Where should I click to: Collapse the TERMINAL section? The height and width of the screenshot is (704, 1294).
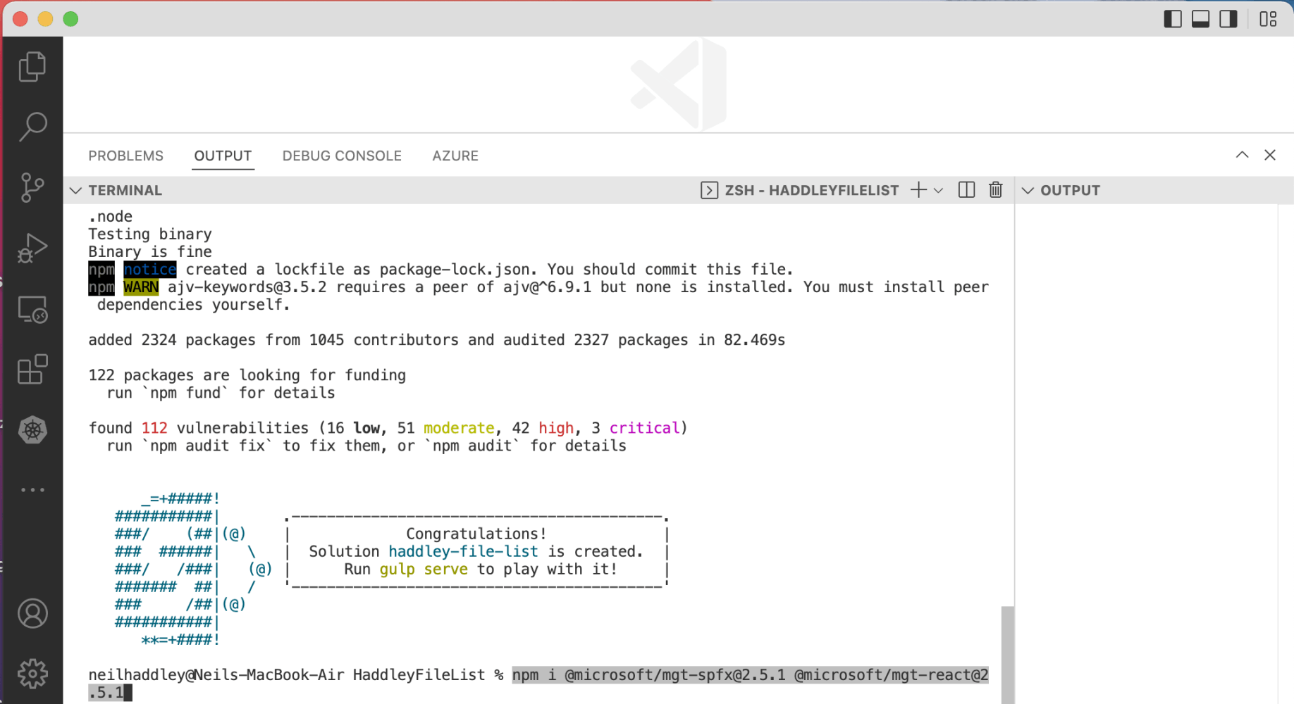pos(76,191)
